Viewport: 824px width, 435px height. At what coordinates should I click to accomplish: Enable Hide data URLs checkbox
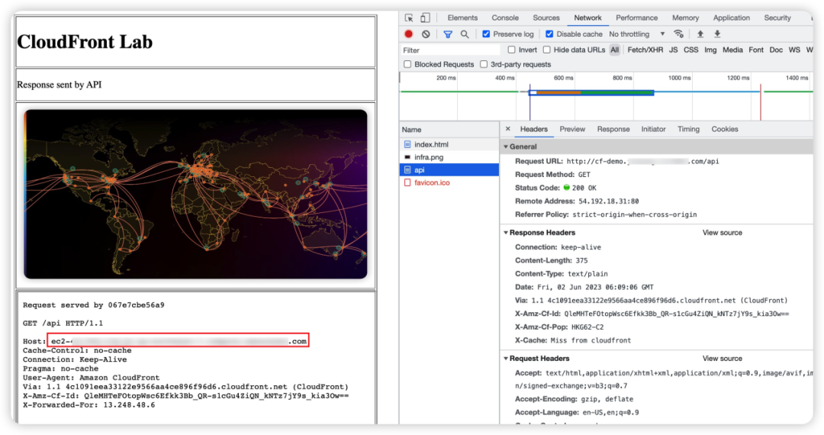tap(546, 50)
